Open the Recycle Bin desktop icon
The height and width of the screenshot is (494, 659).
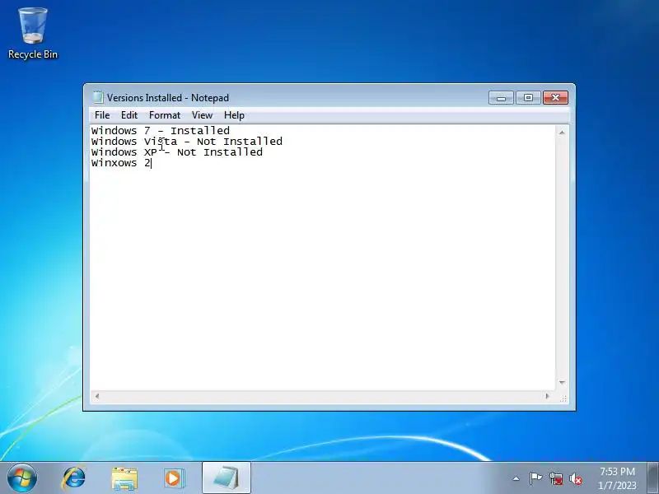coord(32,34)
